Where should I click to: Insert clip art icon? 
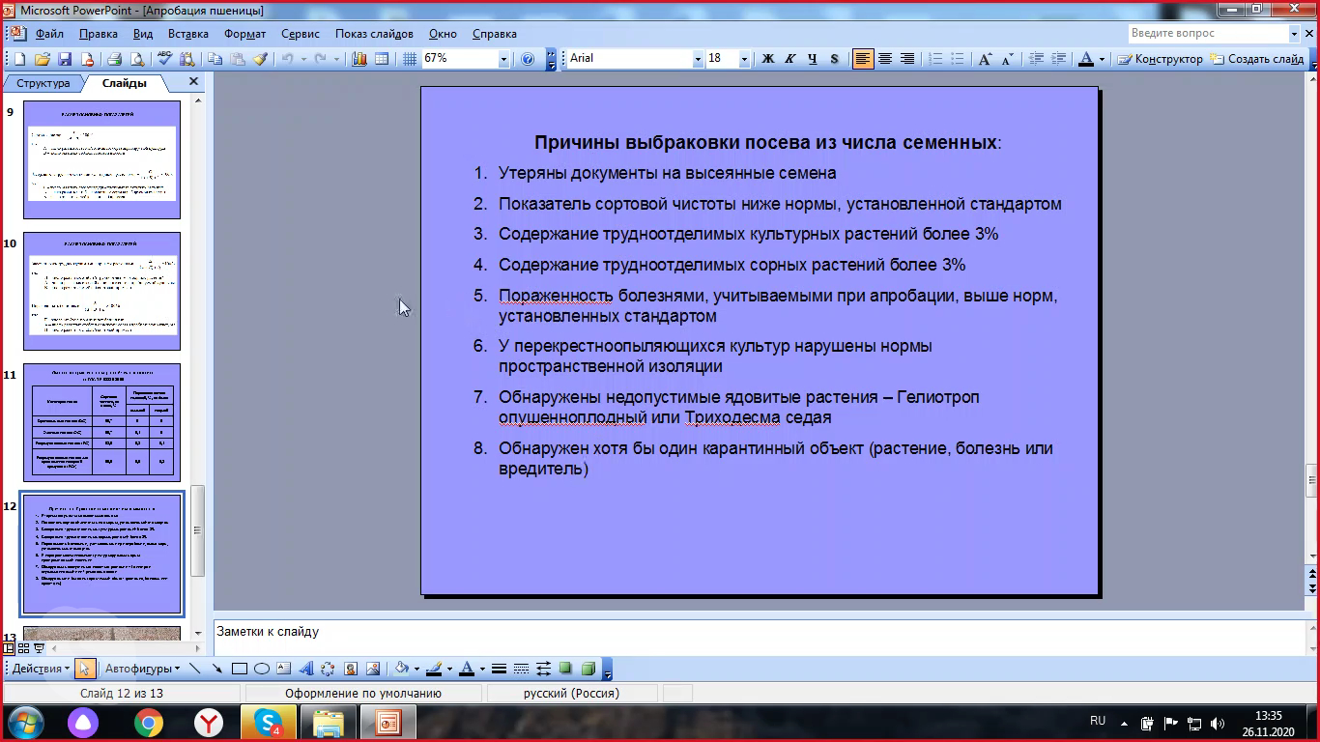click(x=351, y=668)
